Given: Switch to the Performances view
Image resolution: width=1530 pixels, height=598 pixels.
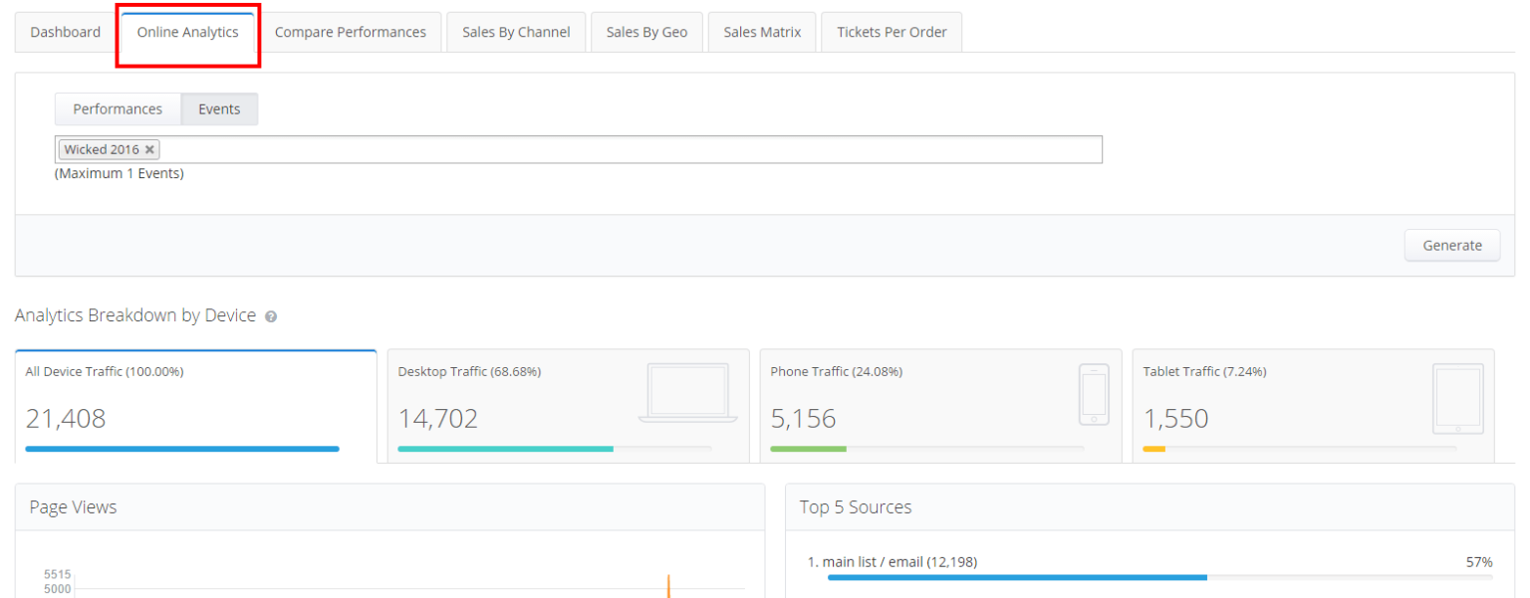Looking at the screenshot, I should point(118,108).
